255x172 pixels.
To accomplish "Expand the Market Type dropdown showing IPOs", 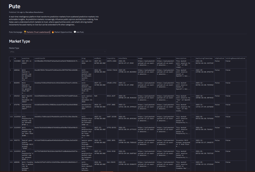I will tap(58, 52).
